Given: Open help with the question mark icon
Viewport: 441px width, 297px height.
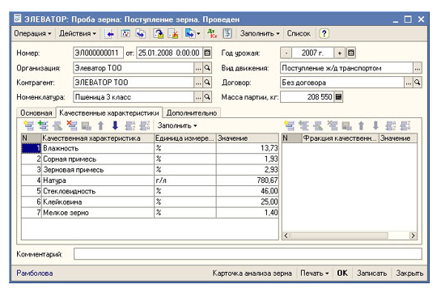Looking at the screenshot, I should [324, 34].
